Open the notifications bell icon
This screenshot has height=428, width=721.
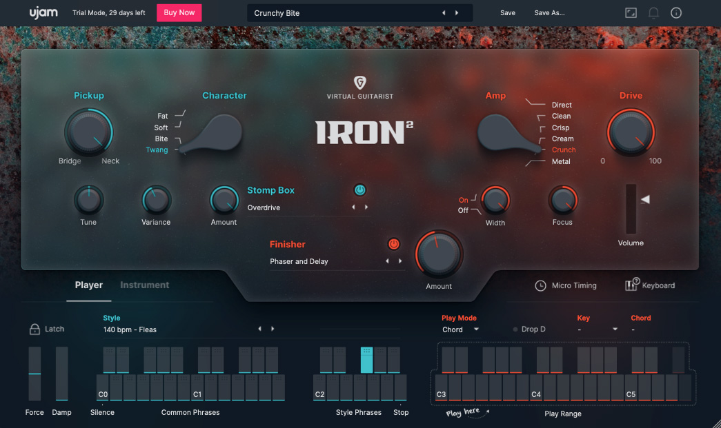coord(653,13)
